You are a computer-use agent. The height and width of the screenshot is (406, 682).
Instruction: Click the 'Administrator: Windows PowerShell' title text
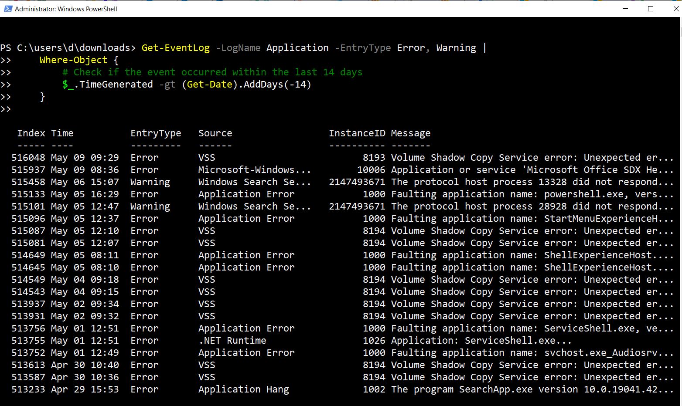tap(66, 9)
